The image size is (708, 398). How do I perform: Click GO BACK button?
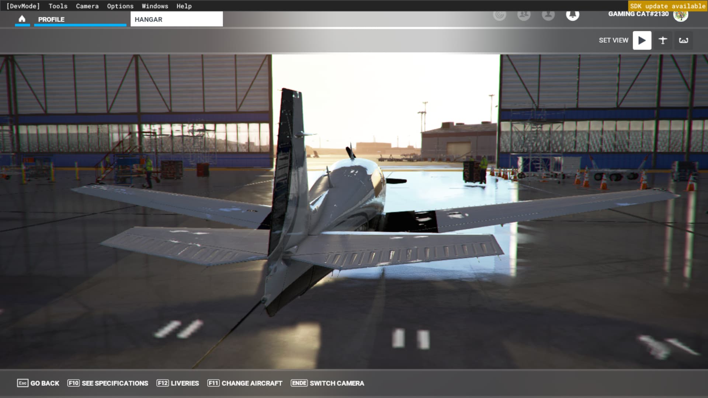(x=38, y=383)
